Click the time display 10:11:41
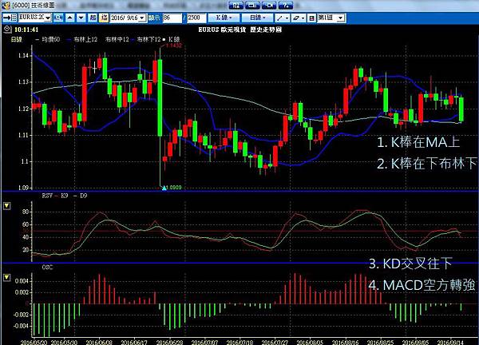 pos(26,30)
